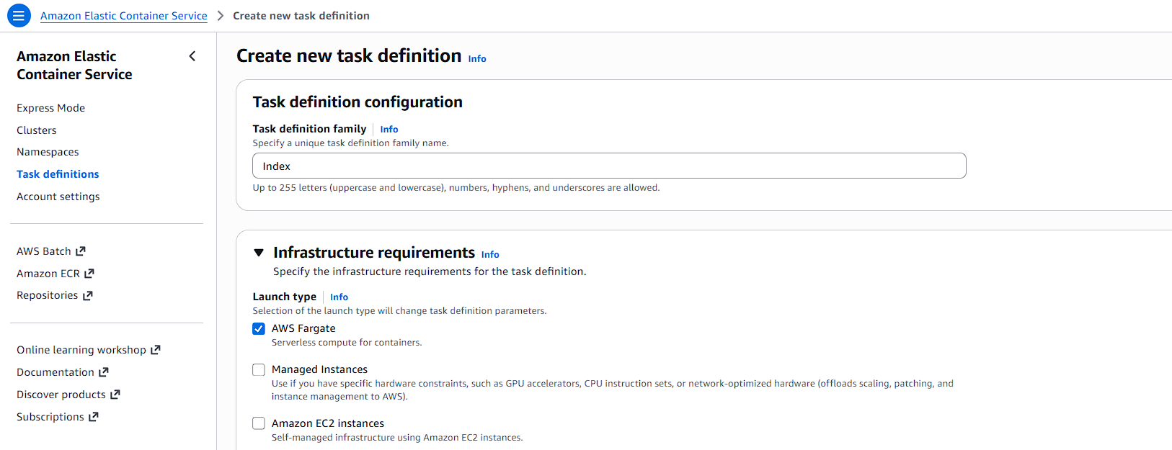Check the Amazon EC2 instances option
The height and width of the screenshot is (450, 1172).
(x=259, y=423)
